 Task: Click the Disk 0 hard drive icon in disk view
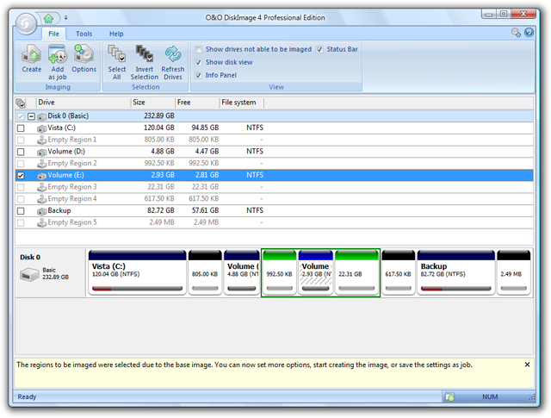(x=29, y=274)
